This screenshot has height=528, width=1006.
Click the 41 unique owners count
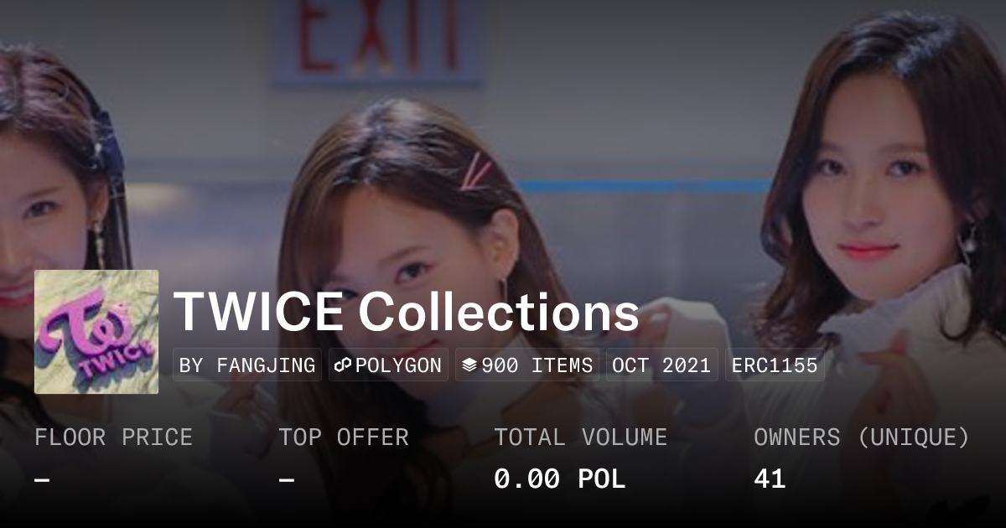[770, 479]
